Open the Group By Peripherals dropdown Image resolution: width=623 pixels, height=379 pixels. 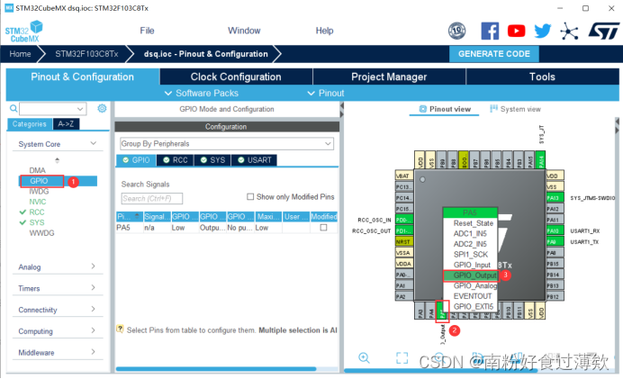click(227, 143)
